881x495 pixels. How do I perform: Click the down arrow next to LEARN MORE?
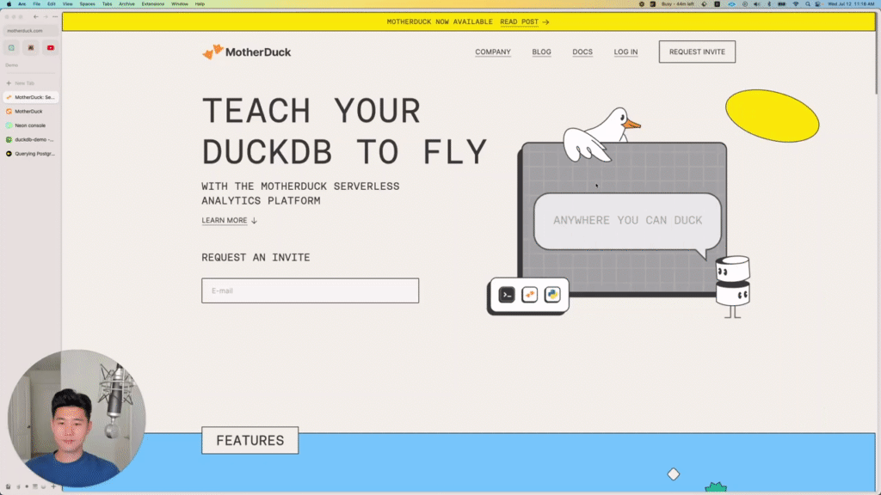(254, 221)
